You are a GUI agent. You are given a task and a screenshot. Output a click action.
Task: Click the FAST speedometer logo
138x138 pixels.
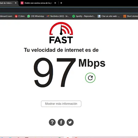(61, 33)
